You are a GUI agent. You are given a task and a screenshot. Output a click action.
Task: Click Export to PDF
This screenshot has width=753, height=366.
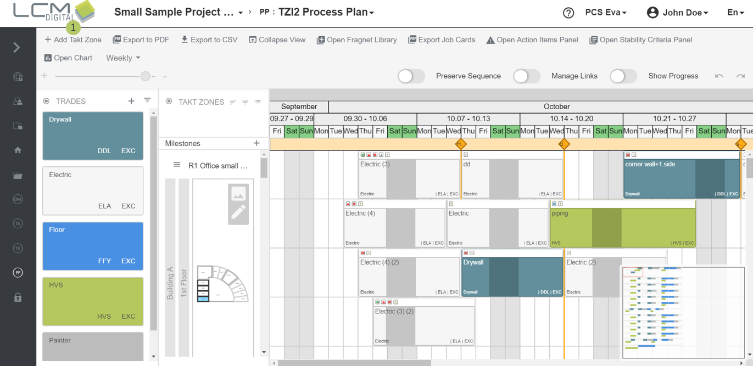(x=141, y=40)
